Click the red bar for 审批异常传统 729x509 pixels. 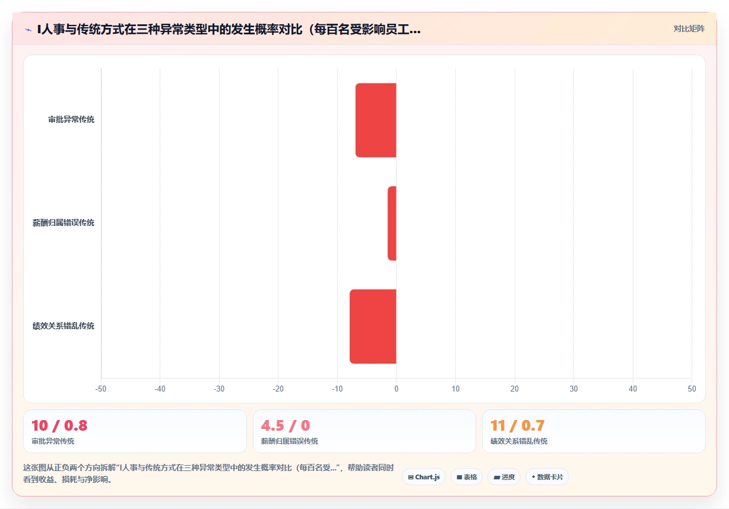[x=376, y=120]
